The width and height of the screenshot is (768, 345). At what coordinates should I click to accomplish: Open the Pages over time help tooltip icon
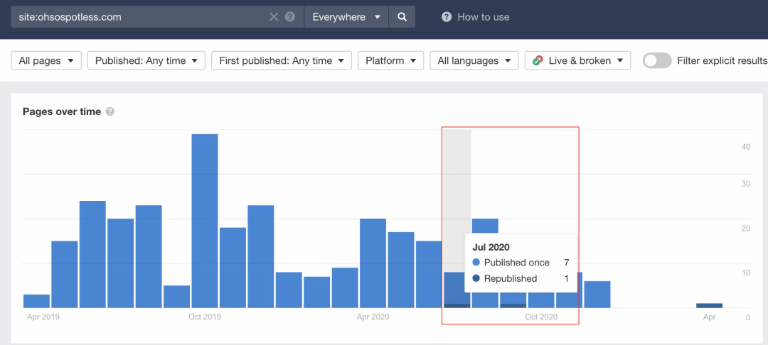point(110,112)
